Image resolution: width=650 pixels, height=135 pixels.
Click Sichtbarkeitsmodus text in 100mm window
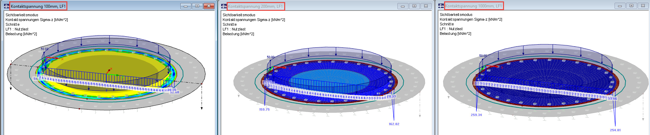pyautogui.click(x=22, y=15)
